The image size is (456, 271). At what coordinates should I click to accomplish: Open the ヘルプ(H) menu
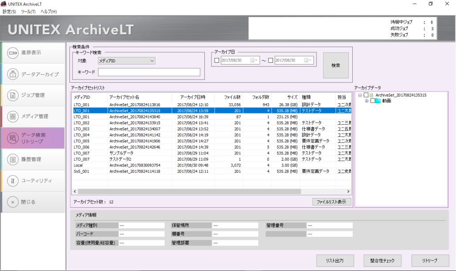(x=49, y=12)
